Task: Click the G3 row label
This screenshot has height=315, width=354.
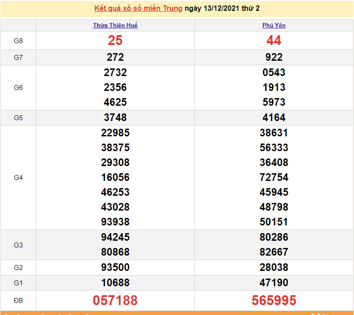Action: click(x=18, y=245)
